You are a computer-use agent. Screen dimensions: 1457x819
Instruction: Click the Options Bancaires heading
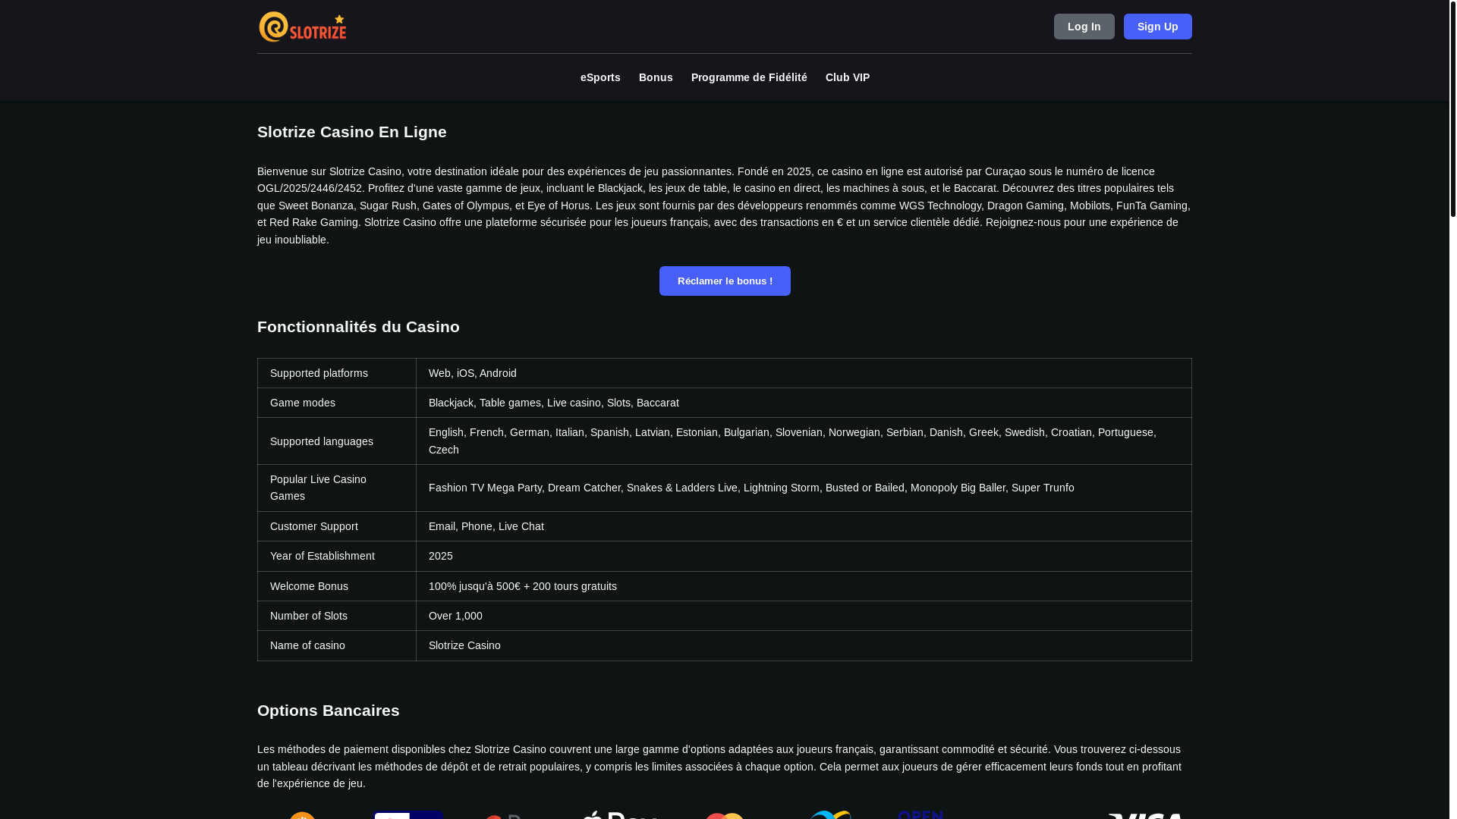(328, 711)
